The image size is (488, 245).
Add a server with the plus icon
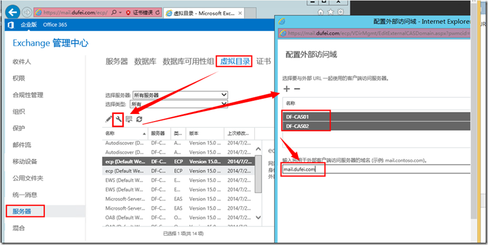[x=287, y=89]
